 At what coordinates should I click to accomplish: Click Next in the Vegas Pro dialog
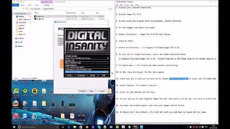[92, 91]
